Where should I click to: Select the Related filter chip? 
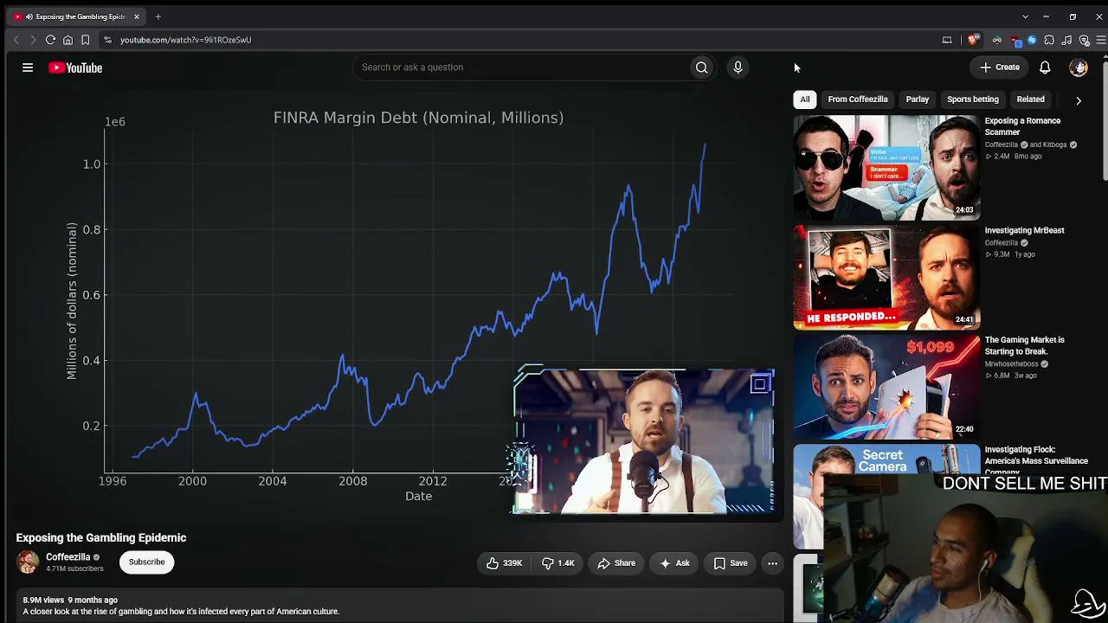click(x=1030, y=100)
